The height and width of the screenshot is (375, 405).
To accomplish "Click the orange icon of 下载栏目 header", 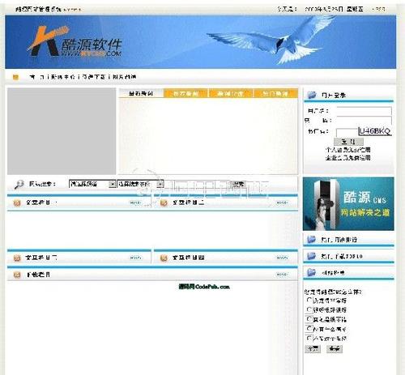I will point(17,275).
